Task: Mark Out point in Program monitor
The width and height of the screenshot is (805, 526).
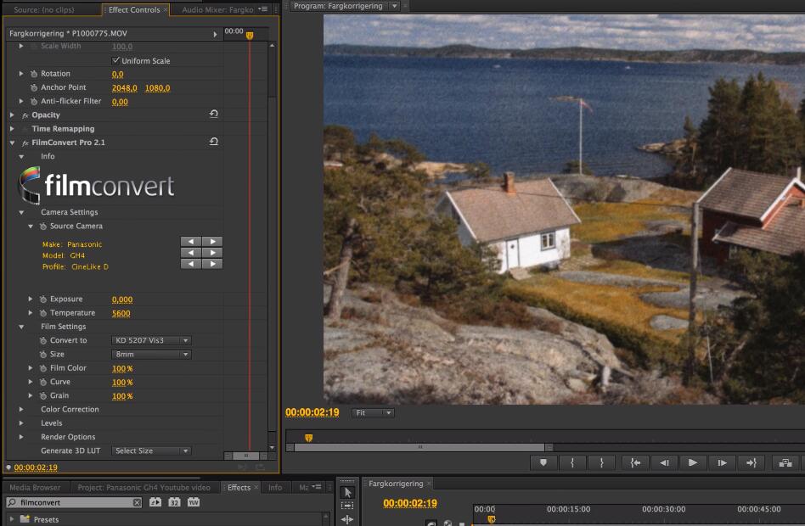Action: pos(602,463)
